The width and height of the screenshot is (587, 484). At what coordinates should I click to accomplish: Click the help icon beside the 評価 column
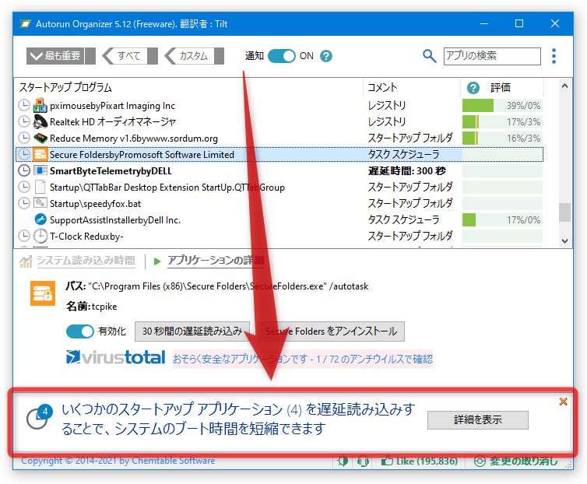click(x=473, y=88)
